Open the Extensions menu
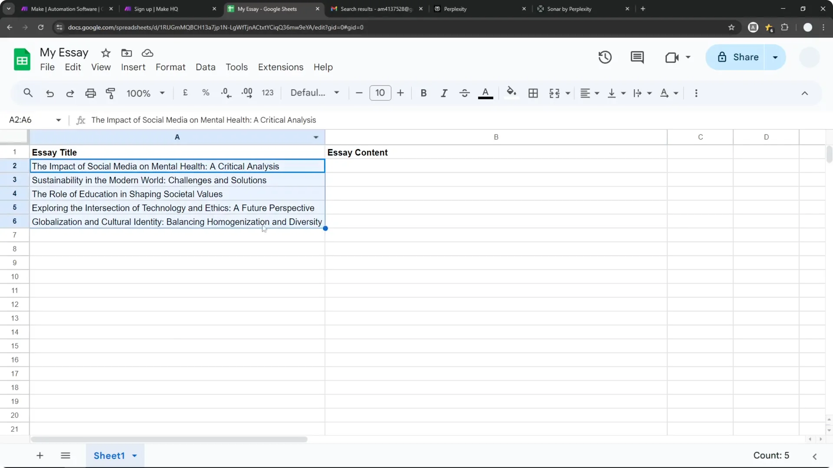This screenshot has width=833, height=468. coord(280,67)
